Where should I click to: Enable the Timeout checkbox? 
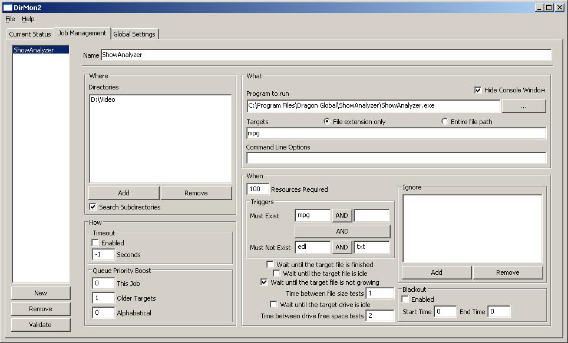95,243
